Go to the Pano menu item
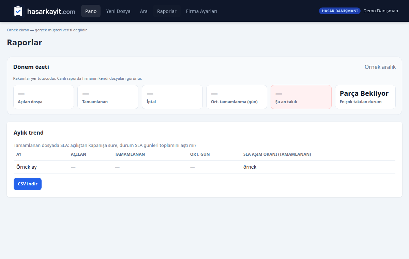The height and width of the screenshot is (259, 409). 91,11
